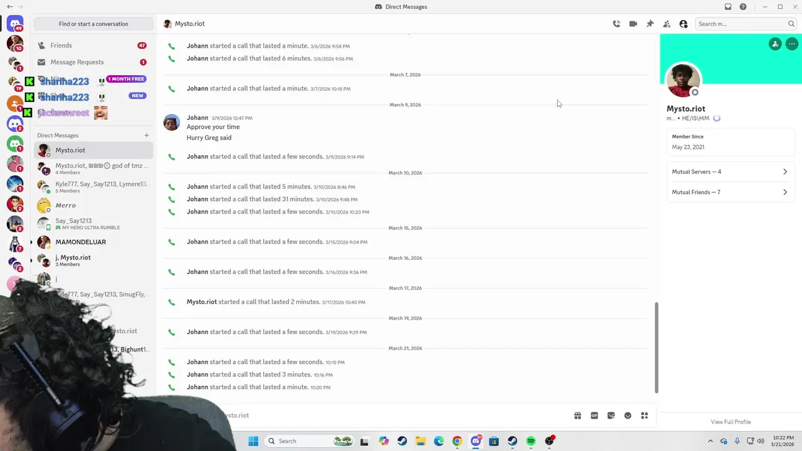The height and width of the screenshot is (451, 802).
Task: Open the Windows Start menu
Action: click(253, 441)
